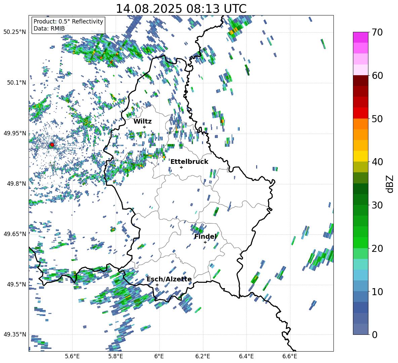The height and width of the screenshot is (363, 398).
Task: Click the dBZ colorbar axis label
Action: tap(390, 184)
